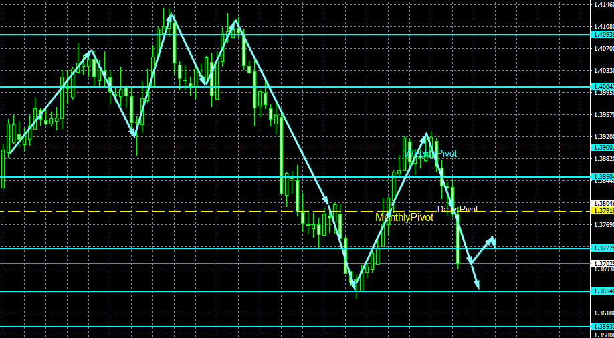
Task: Select the cyan 1.4093 price tag
Action: click(x=602, y=35)
